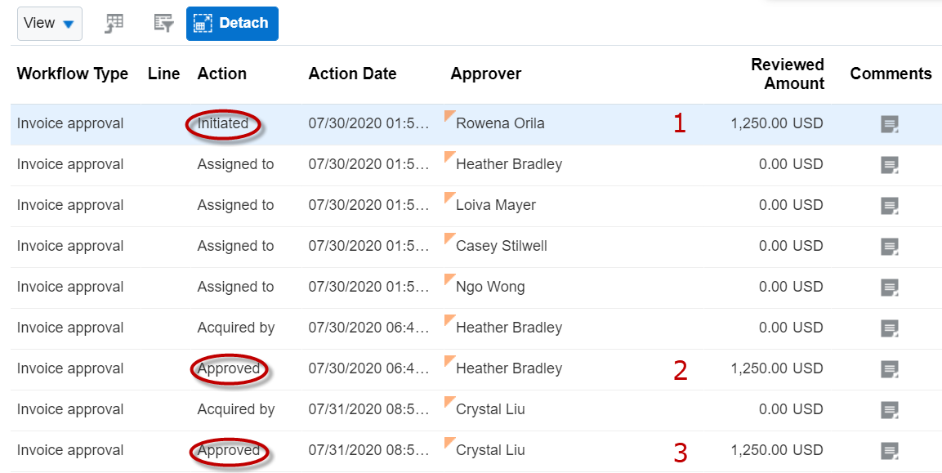942x473 pixels.
Task: Open comments icon for Crystal Liu approved row
Action: pyautogui.click(x=890, y=451)
